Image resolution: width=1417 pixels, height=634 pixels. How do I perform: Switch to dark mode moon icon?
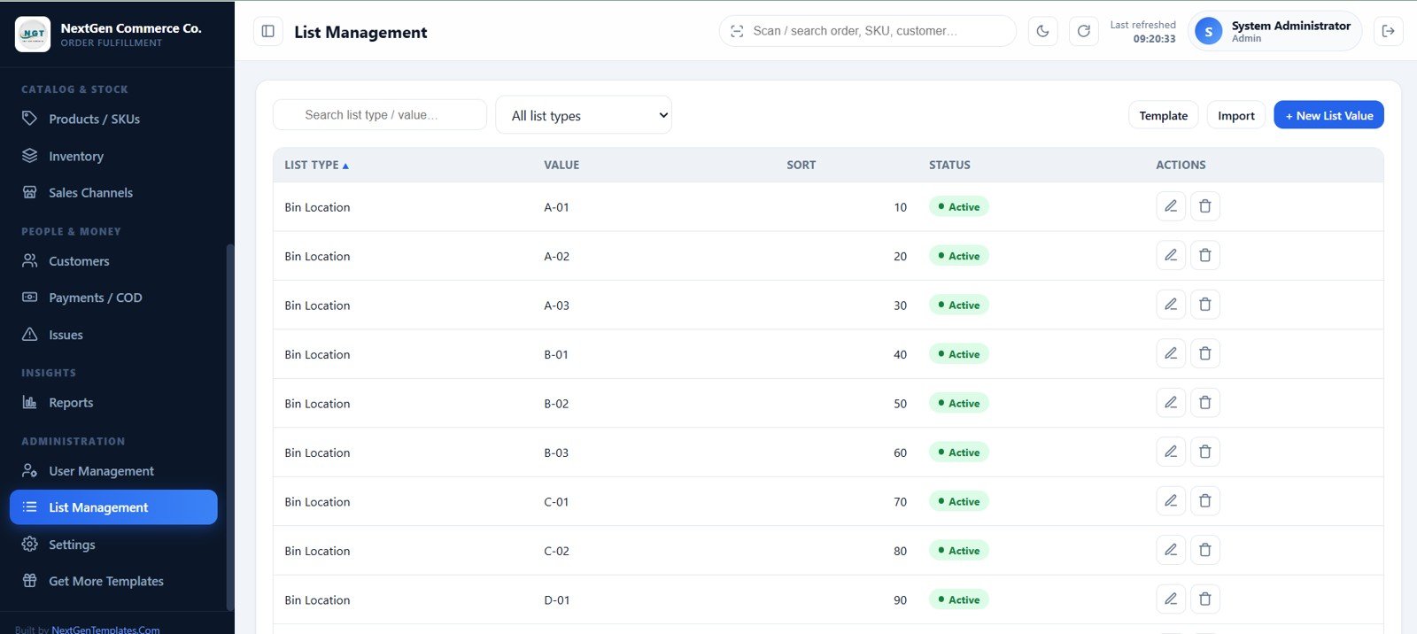tap(1042, 31)
